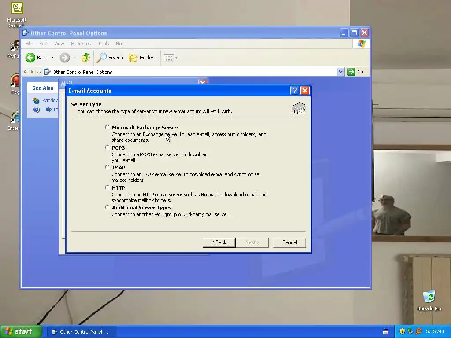The height and width of the screenshot is (338, 451).
Task: Click the Search toolbar button
Action: 110,58
